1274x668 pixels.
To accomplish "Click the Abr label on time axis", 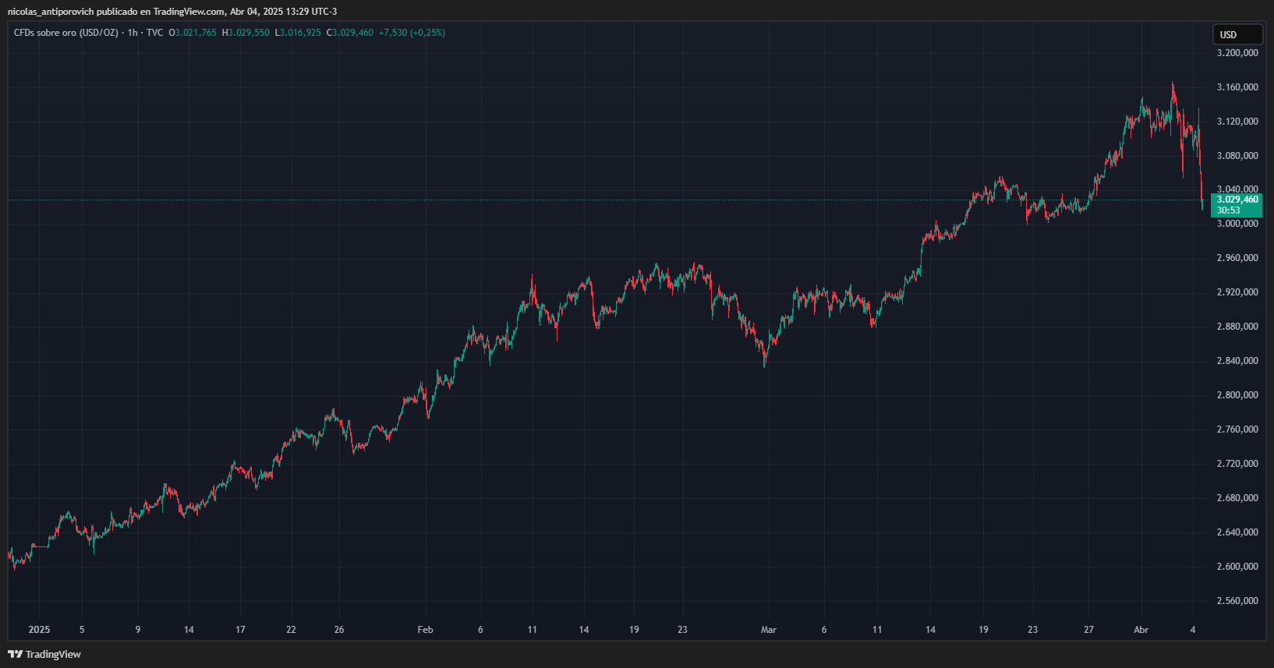I will (1141, 630).
